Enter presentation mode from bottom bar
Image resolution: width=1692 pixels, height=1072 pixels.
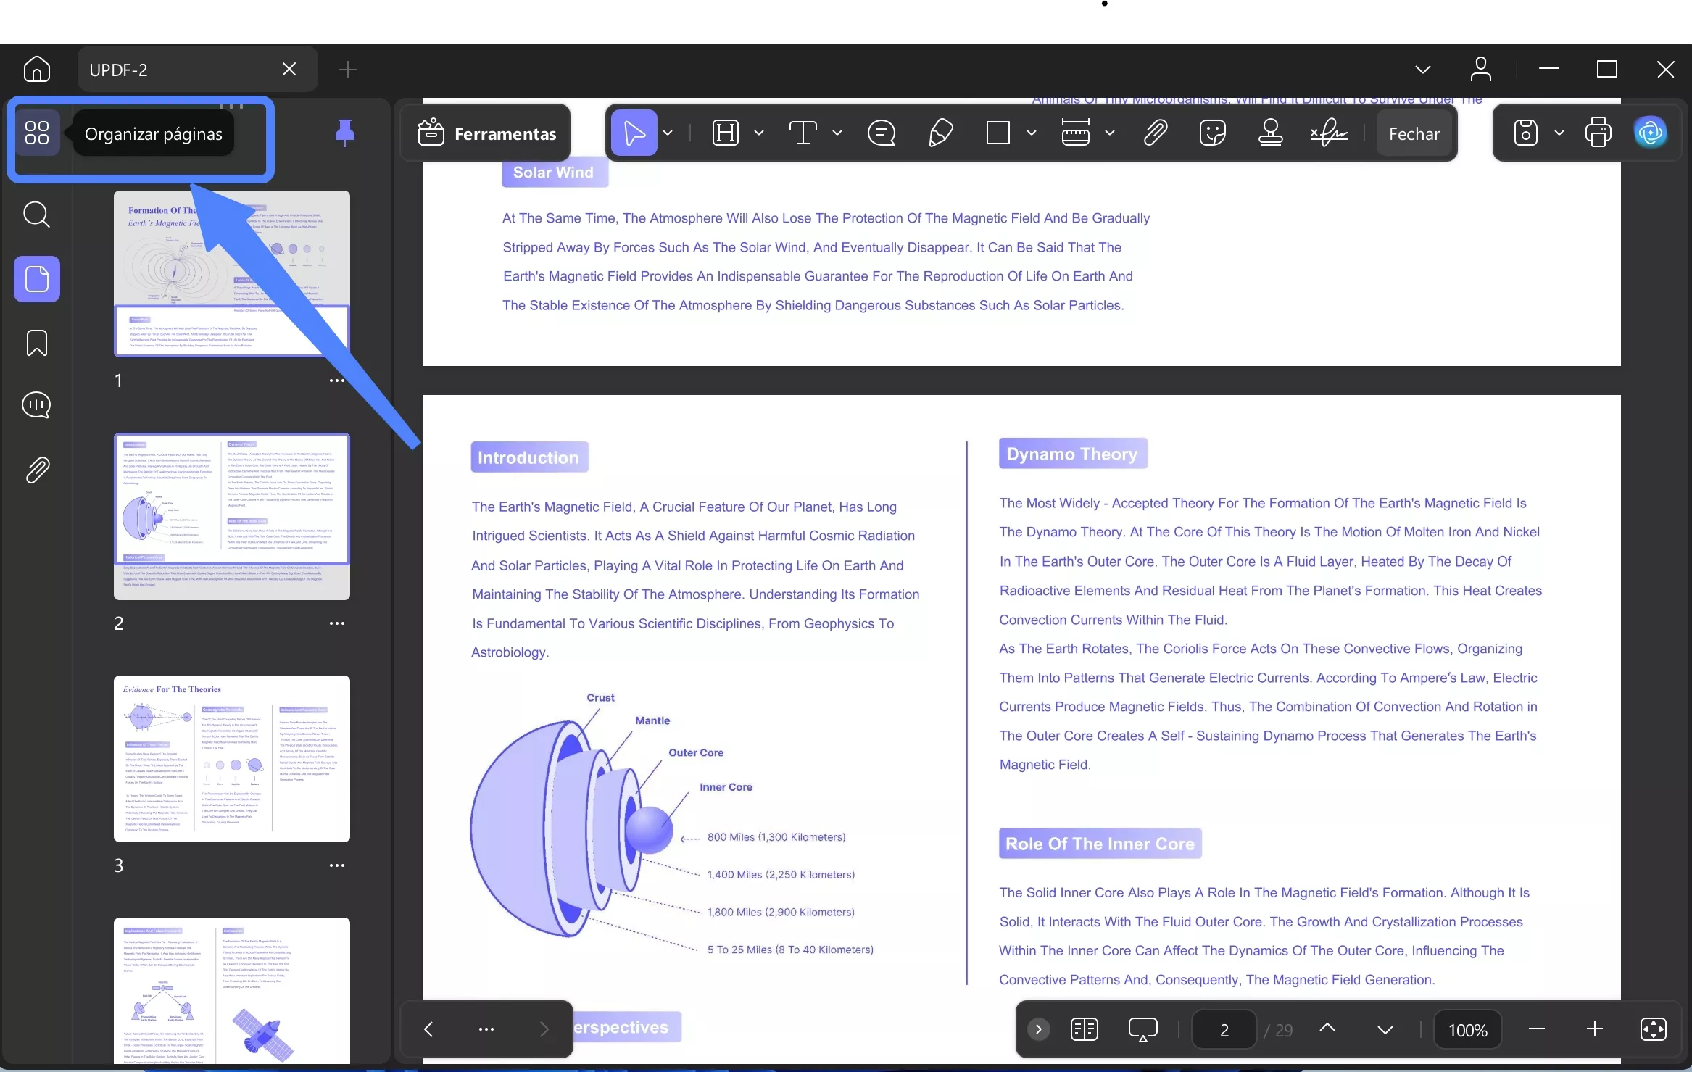coord(1144,1029)
